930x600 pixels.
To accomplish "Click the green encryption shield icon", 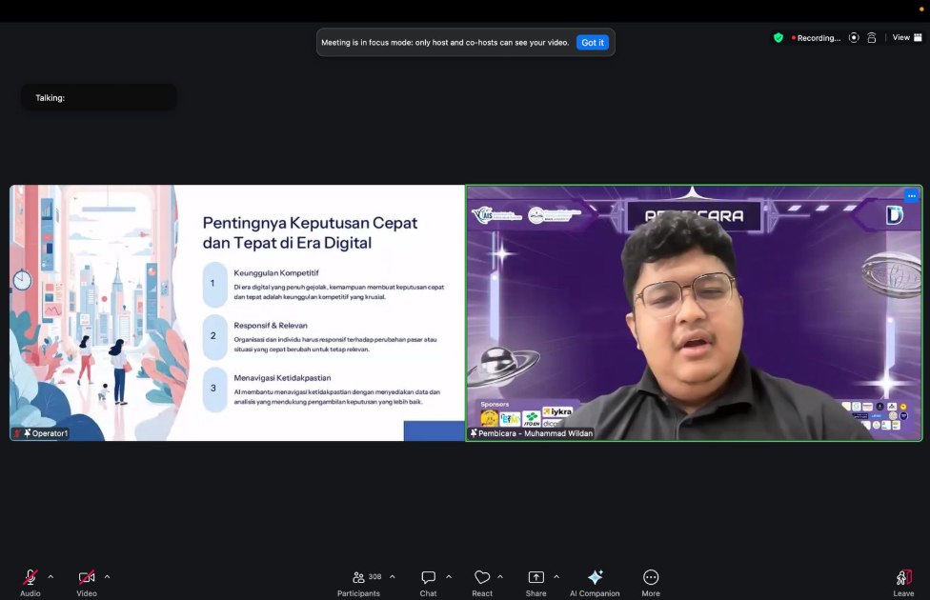I will click(x=778, y=38).
